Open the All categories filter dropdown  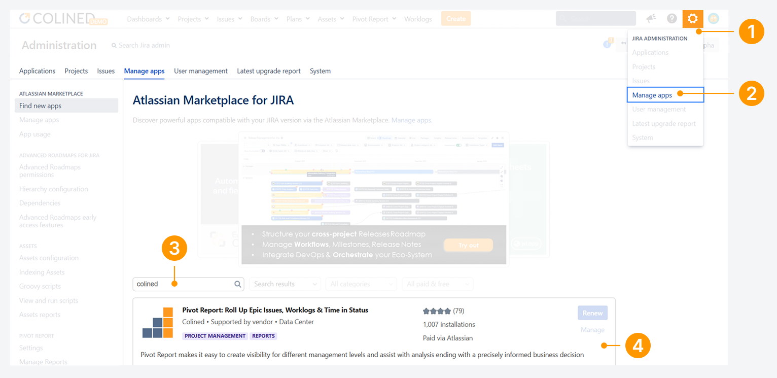click(361, 284)
